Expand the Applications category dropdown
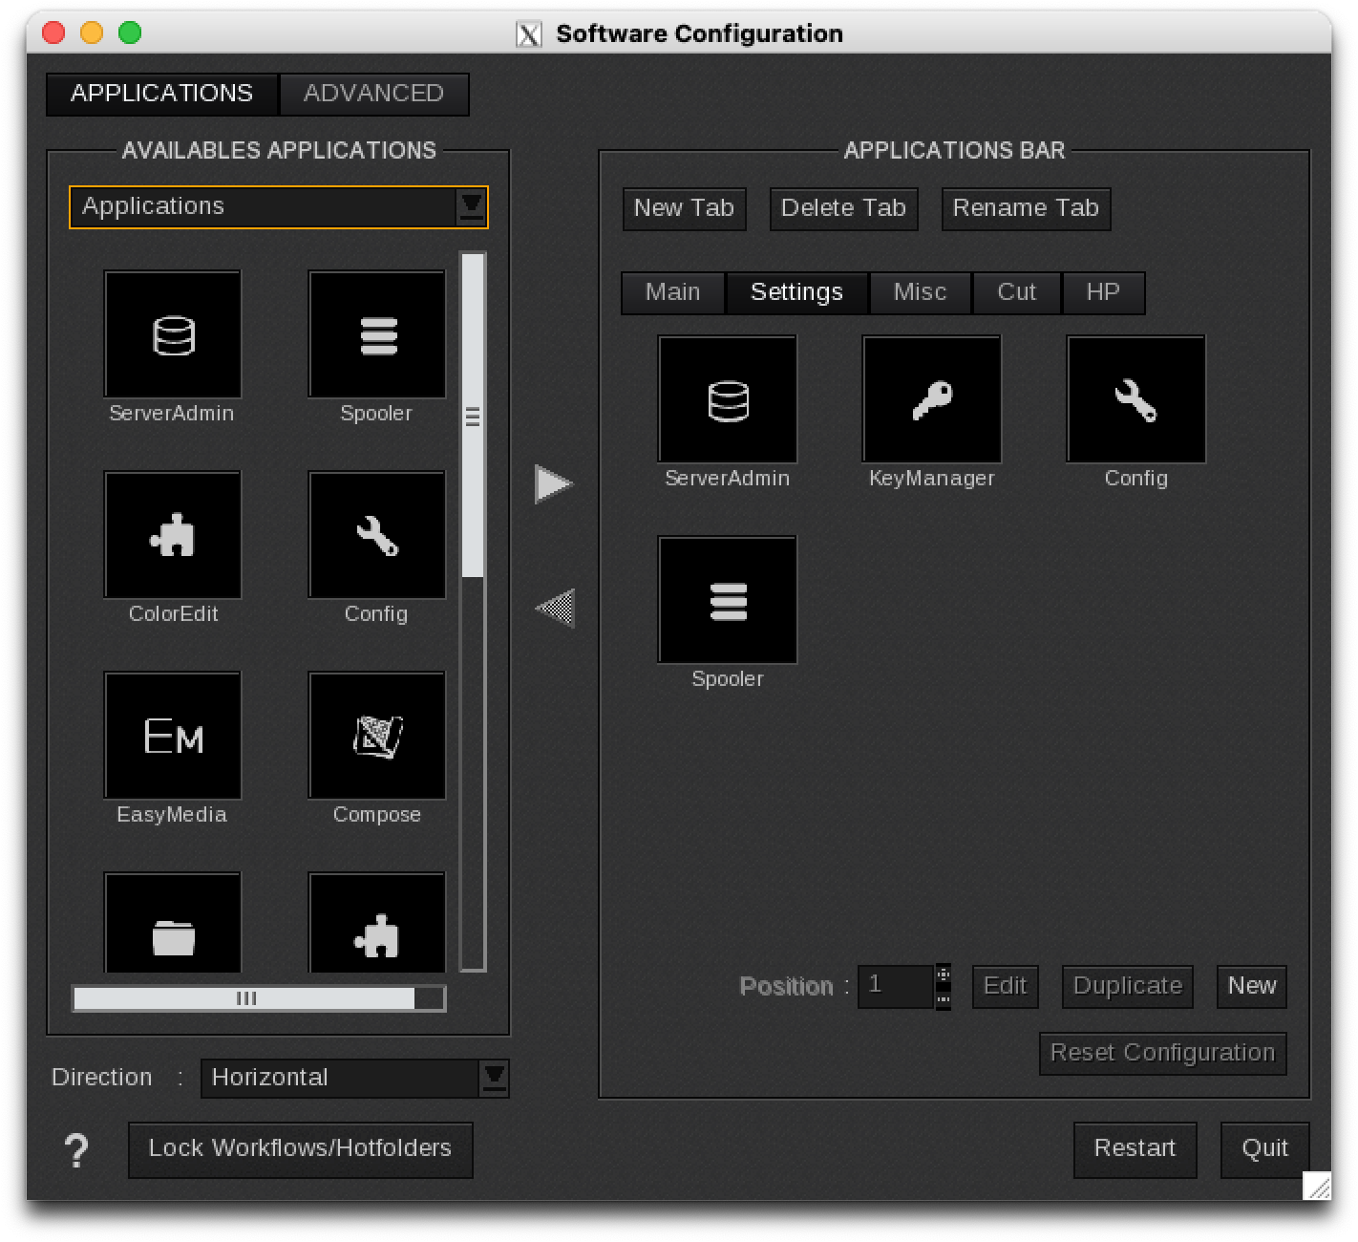This screenshot has height=1242, width=1358. (472, 207)
